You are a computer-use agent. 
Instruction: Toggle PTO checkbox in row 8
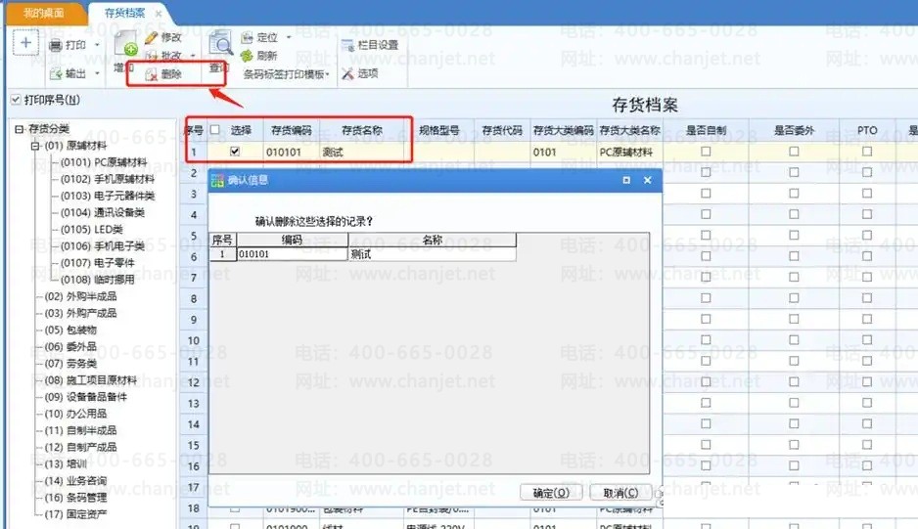[867, 298]
